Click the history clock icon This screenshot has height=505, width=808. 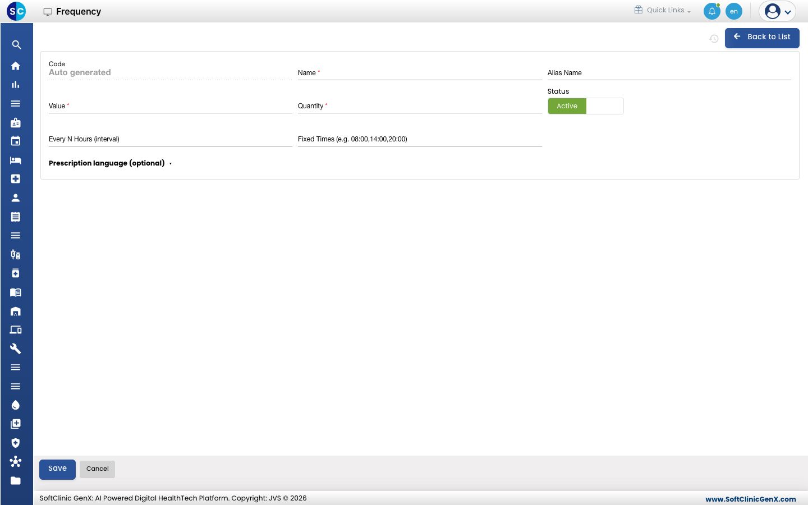point(714,39)
